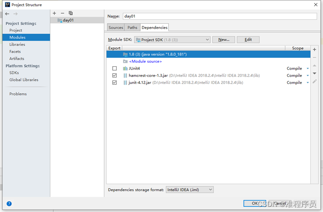The width and height of the screenshot is (323, 212).
Task: Remove selected module with minus icon
Action: (x=62, y=13)
